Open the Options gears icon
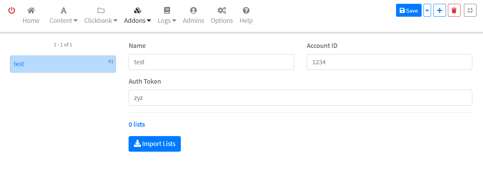The image size is (483, 176). (x=222, y=11)
